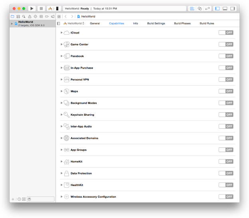Enable Associated Domains switch

coord(226,138)
